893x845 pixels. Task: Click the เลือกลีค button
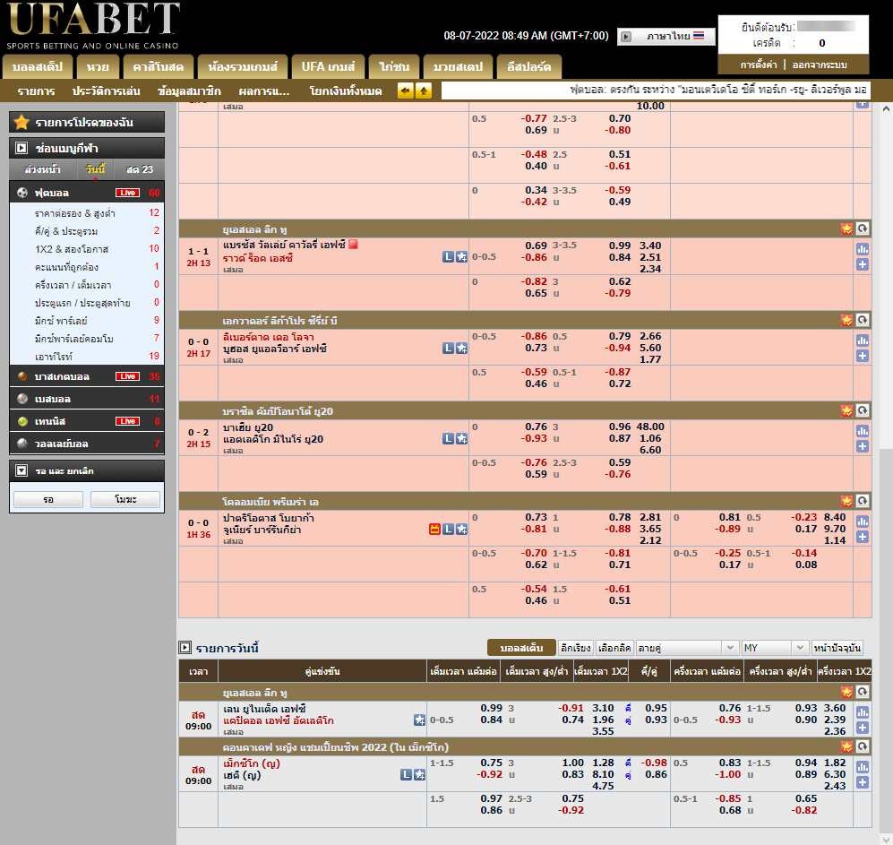pos(614,648)
